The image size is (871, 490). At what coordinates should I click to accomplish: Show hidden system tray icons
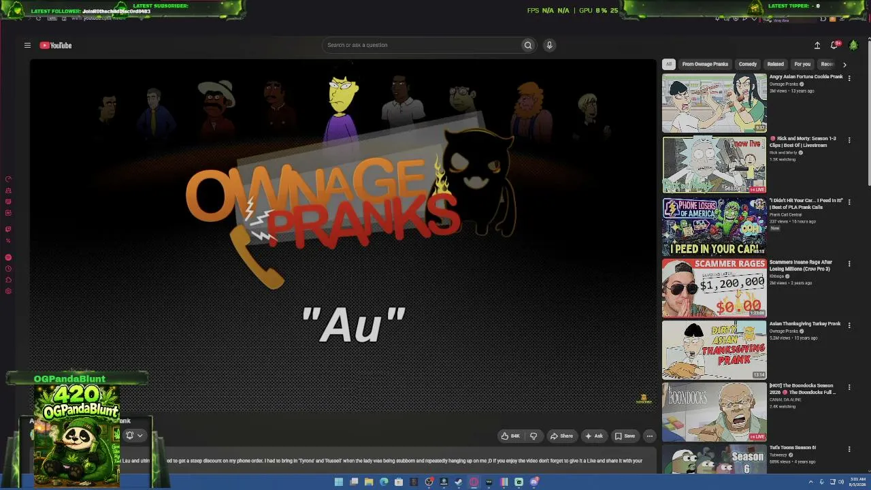click(x=811, y=482)
